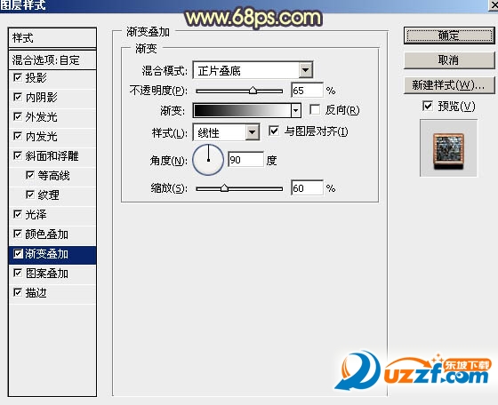This screenshot has width=498, height=405.
Task: Click the 不透明度 opacity slider handle
Action: coord(253,91)
